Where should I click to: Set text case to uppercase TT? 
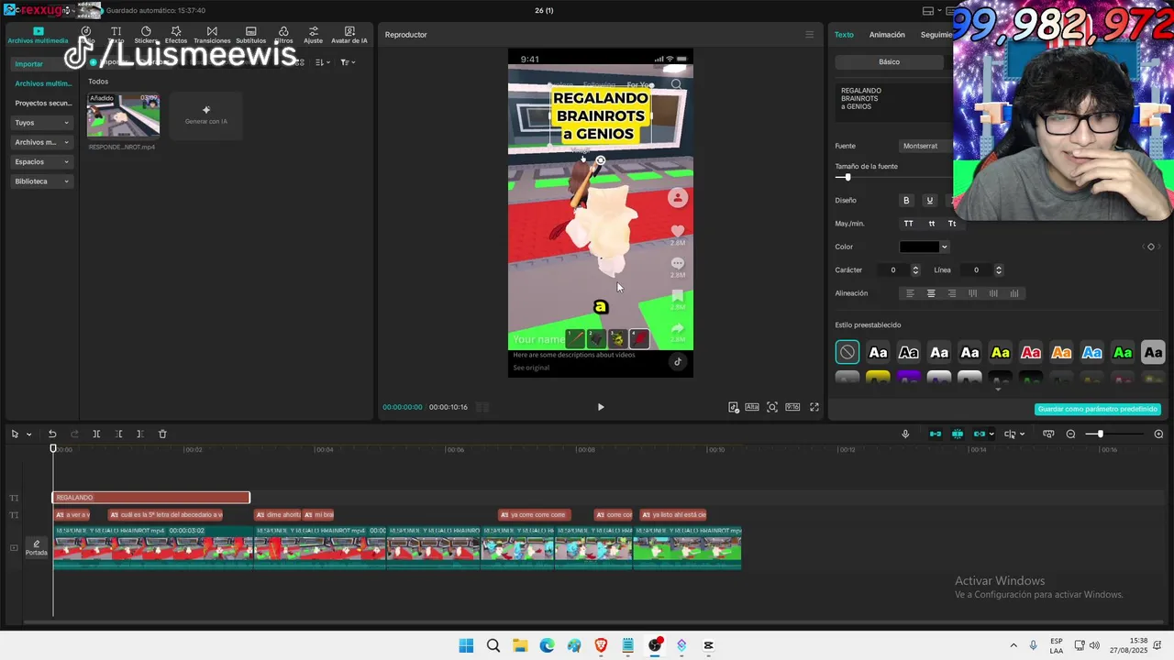click(x=908, y=224)
